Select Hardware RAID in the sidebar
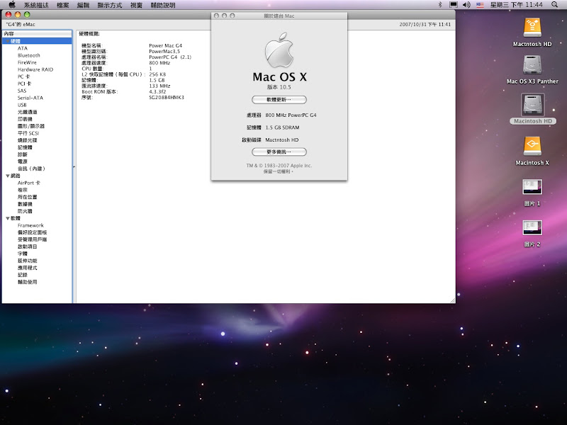 [x=35, y=69]
